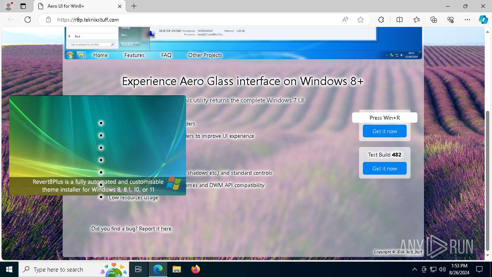Go back to the previous page
The image size is (492, 277).
click(x=11, y=20)
